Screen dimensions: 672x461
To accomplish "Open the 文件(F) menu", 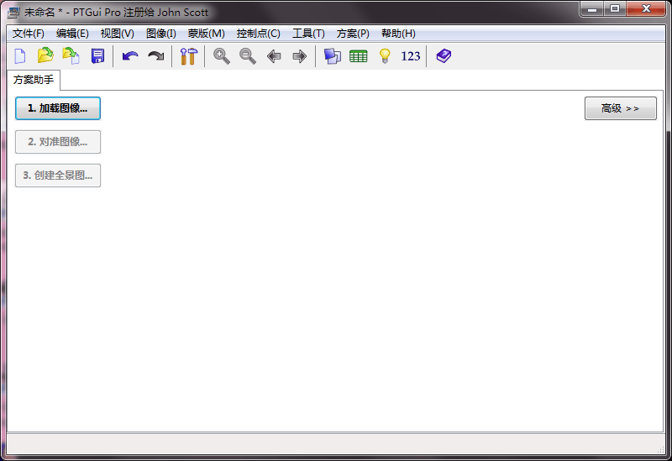I will click(x=29, y=34).
